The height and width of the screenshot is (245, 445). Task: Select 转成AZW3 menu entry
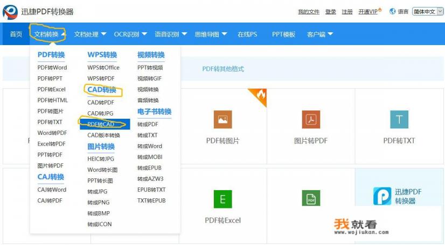(150, 179)
